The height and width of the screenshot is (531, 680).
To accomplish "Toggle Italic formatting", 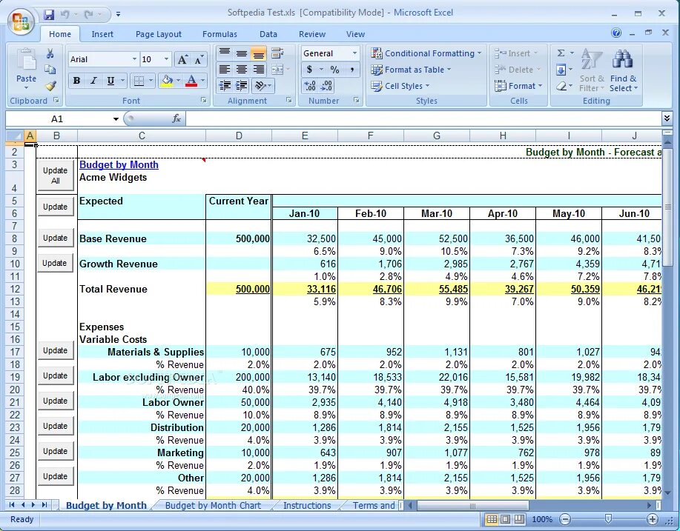I will coord(93,81).
